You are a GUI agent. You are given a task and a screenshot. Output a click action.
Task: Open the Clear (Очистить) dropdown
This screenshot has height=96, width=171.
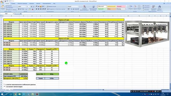pos(150,10)
